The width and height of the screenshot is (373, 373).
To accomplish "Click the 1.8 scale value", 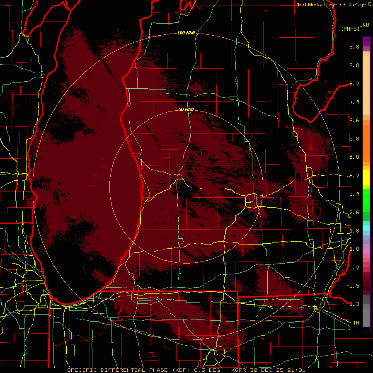I will coord(354,231).
